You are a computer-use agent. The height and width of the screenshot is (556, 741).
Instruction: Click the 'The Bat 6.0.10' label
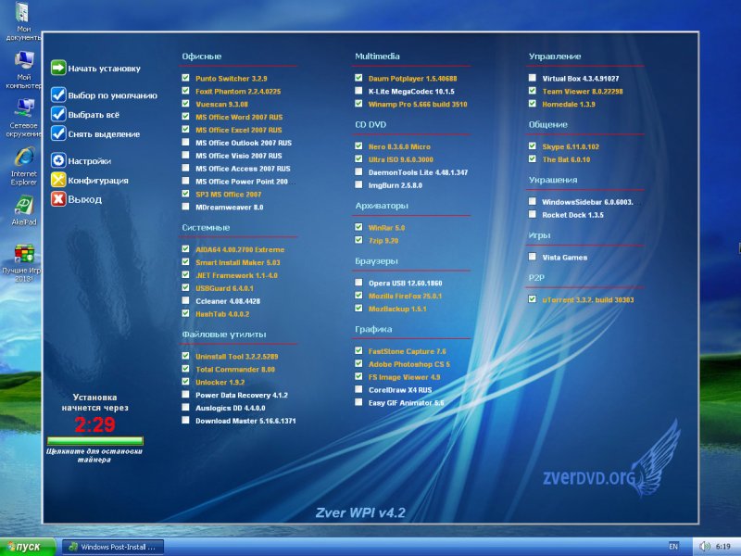tap(566, 159)
